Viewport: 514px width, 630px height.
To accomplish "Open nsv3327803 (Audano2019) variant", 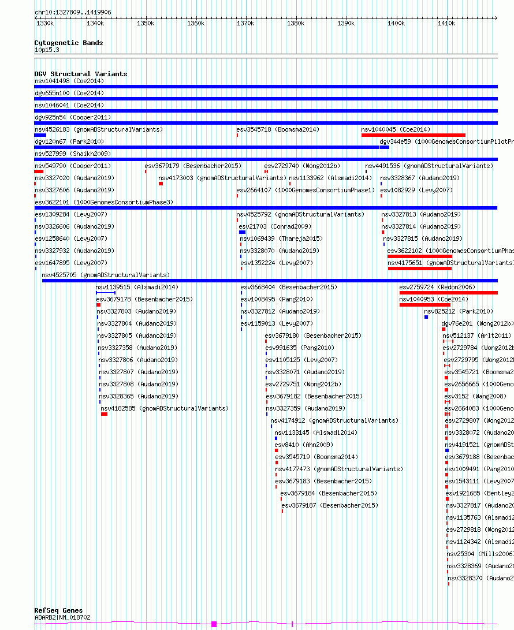I will click(136, 311).
